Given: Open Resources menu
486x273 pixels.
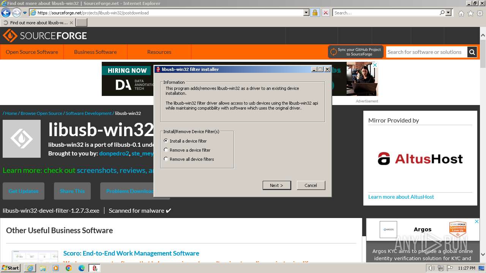Looking at the screenshot, I should pyautogui.click(x=159, y=52).
